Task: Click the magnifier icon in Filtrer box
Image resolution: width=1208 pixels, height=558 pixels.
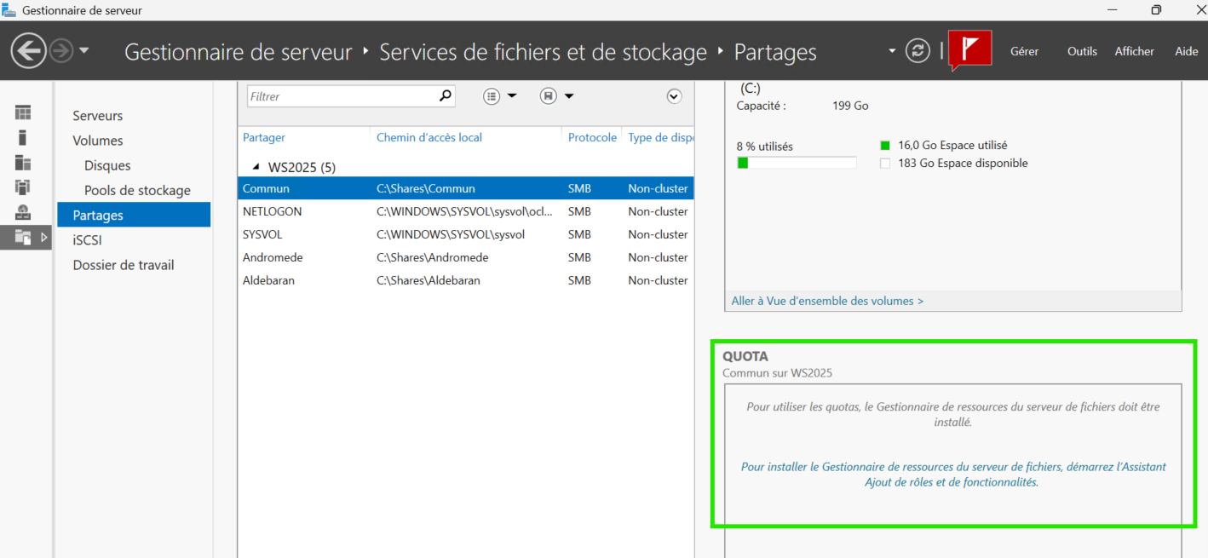Action: click(x=445, y=96)
